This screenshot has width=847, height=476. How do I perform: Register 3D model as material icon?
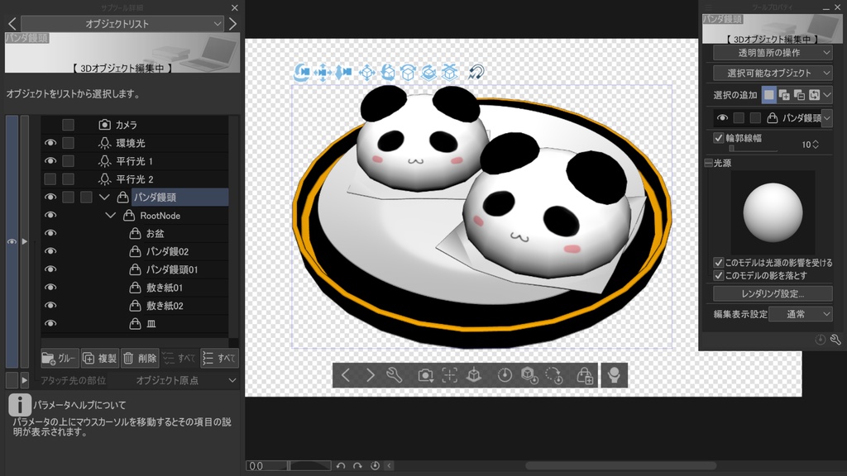click(585, 375)
